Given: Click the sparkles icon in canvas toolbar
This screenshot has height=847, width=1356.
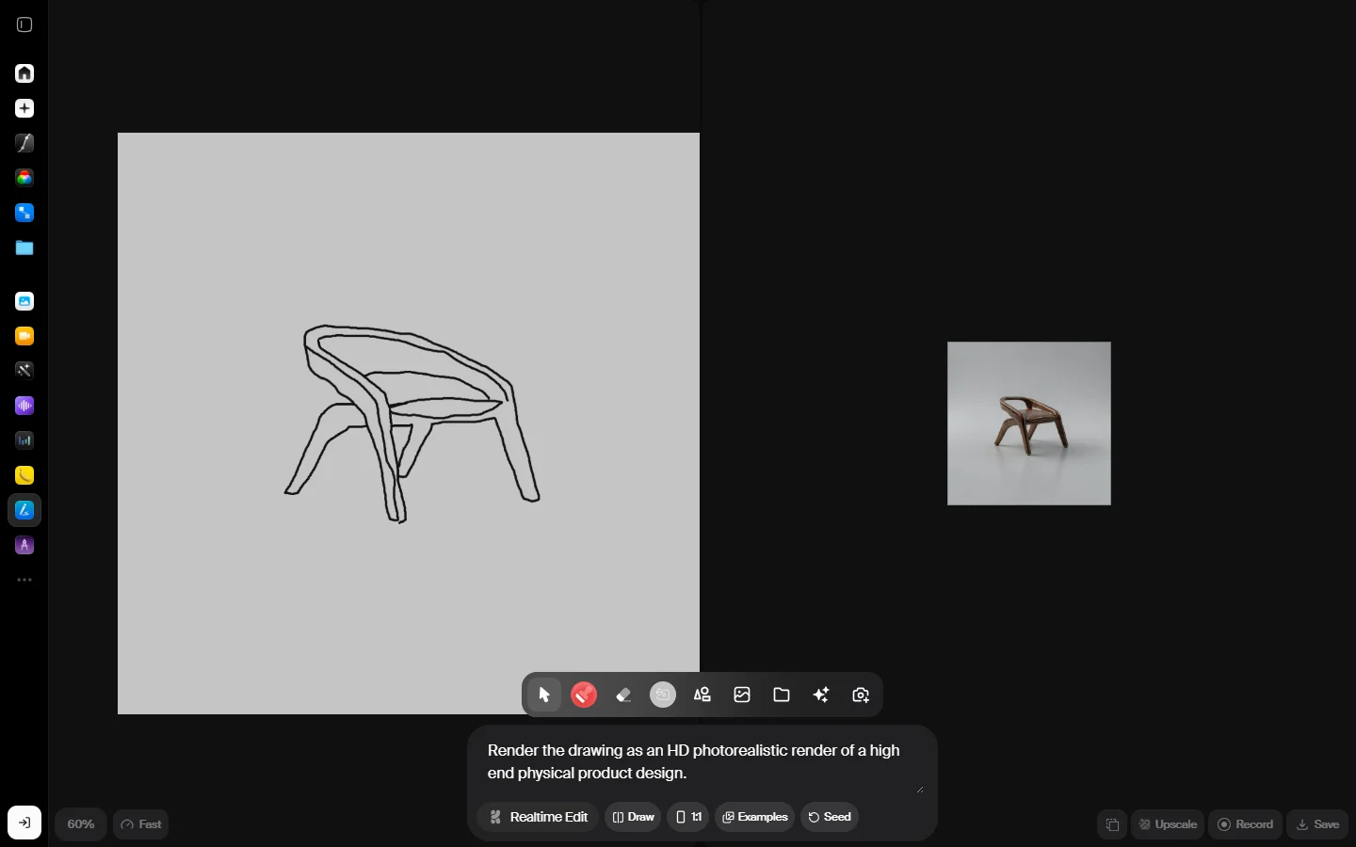Looking at the screenshot, I should (x=822, y=695).
